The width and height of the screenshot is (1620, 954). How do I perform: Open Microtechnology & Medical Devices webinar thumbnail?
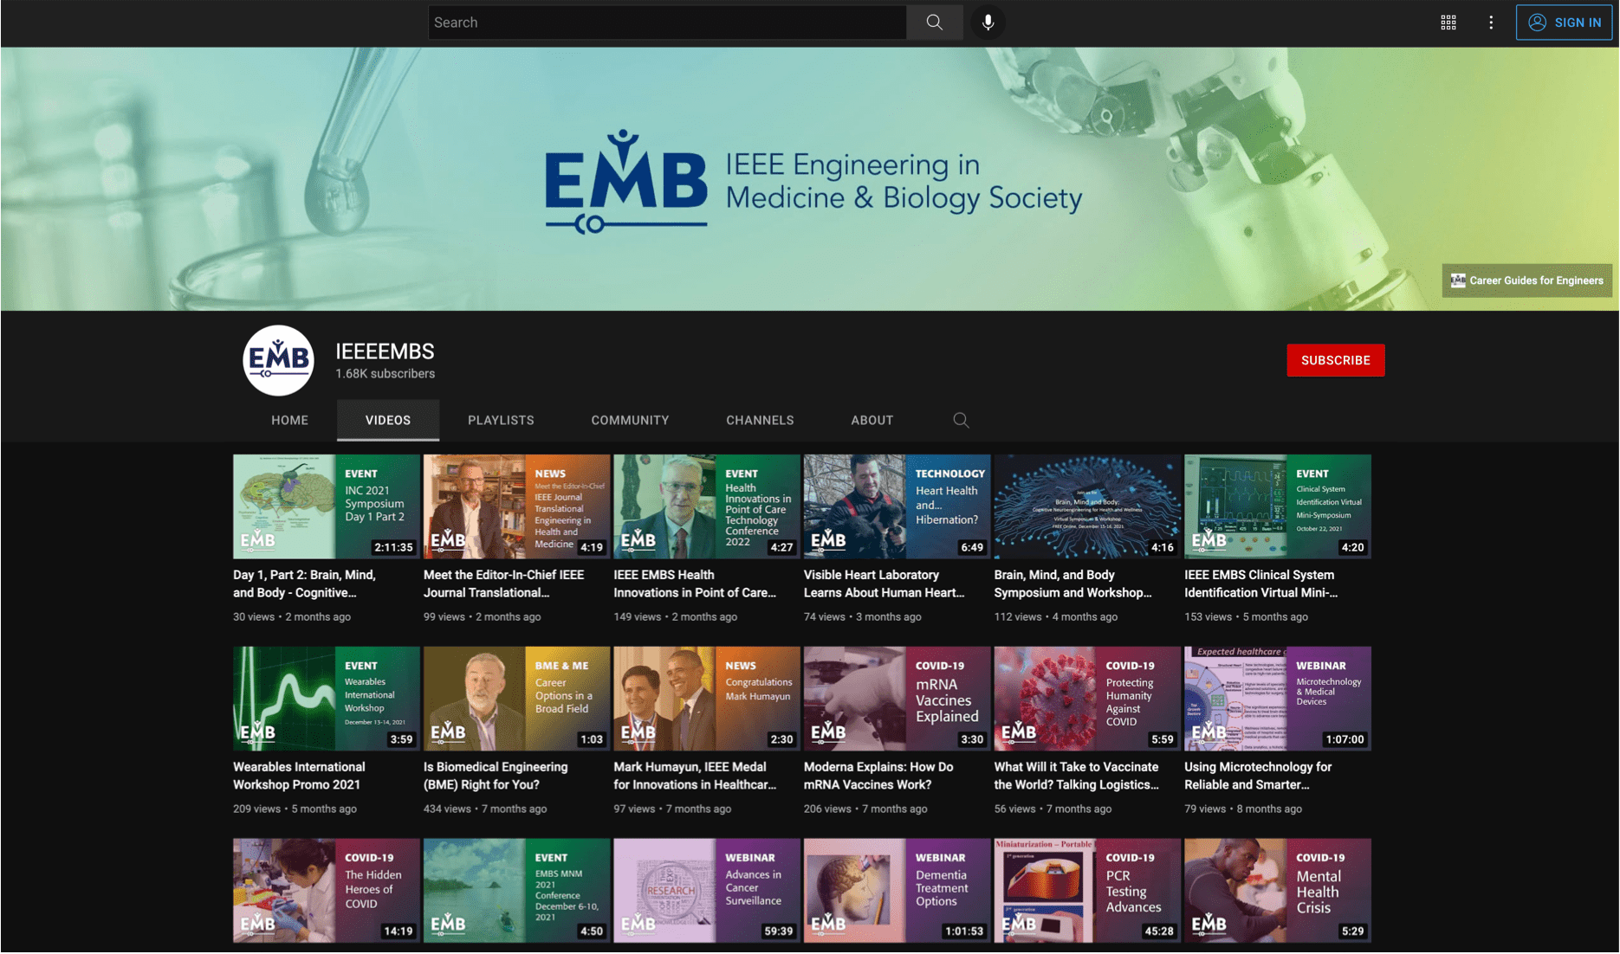click(x=1278, y=699)
